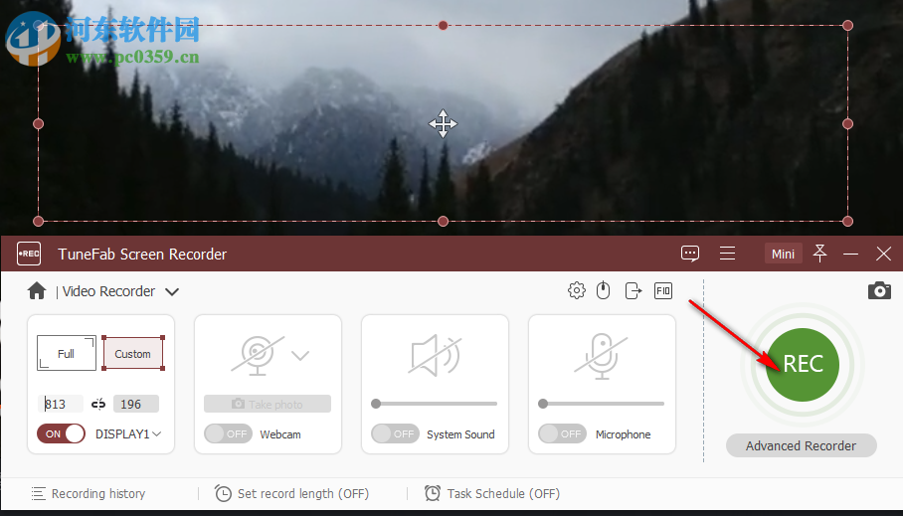Close the TuneFab Screen Recorder window

pyautogui.click(x=883, y=254)
